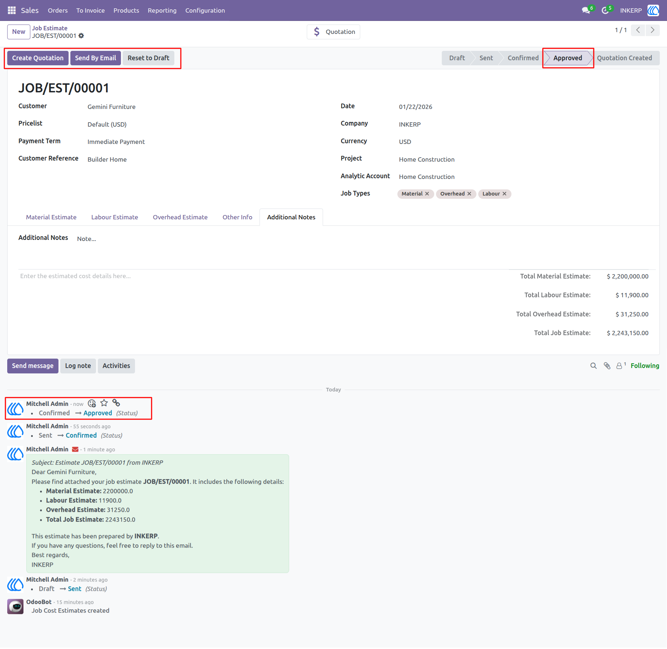Remove the Labour job type tag
This screenshot has width=667, height=649.
click(504, 194)
